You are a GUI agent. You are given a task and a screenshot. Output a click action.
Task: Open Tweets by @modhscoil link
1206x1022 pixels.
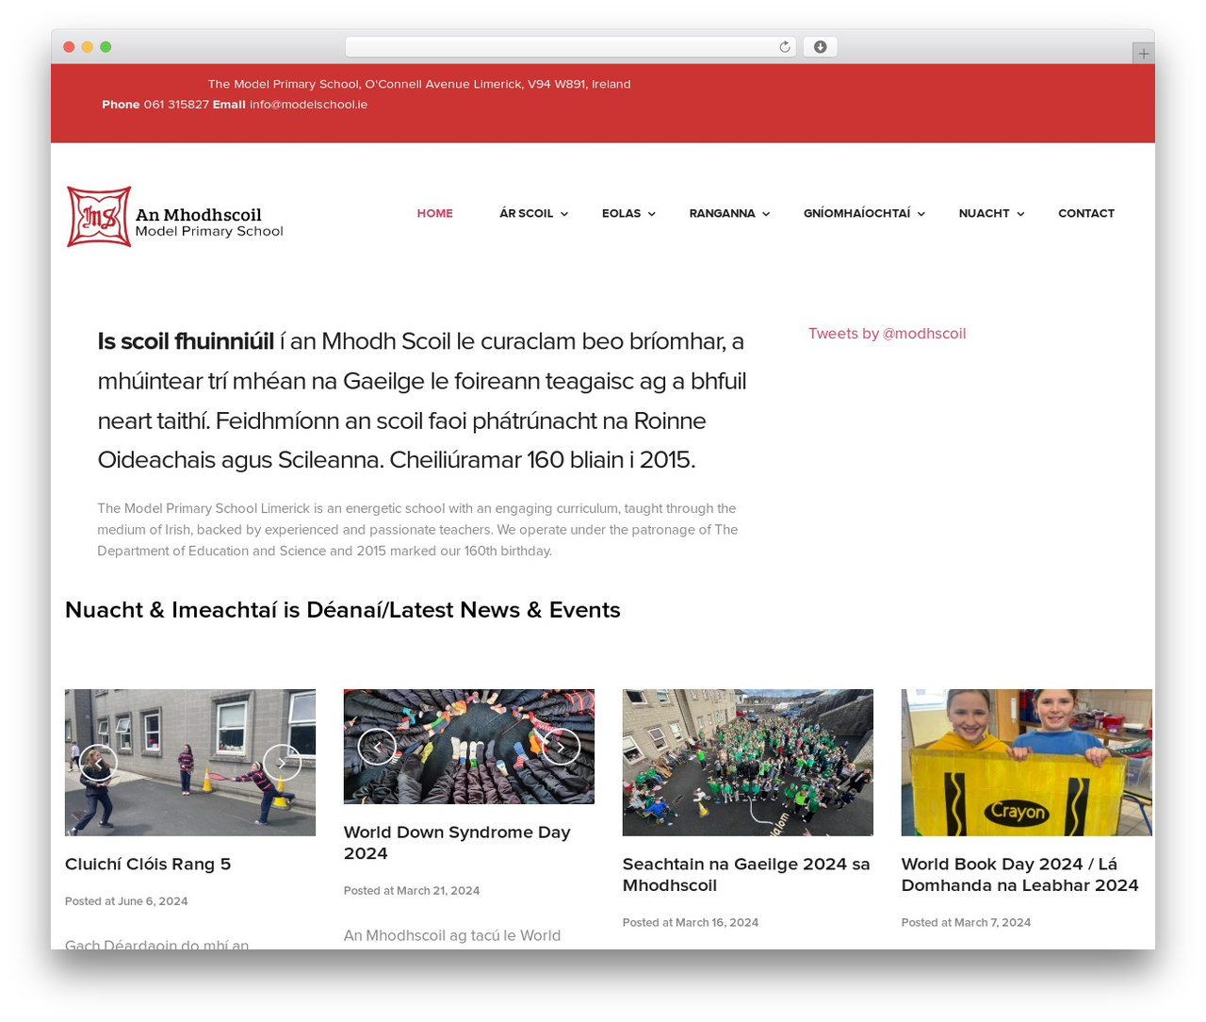tap(887, 334)
